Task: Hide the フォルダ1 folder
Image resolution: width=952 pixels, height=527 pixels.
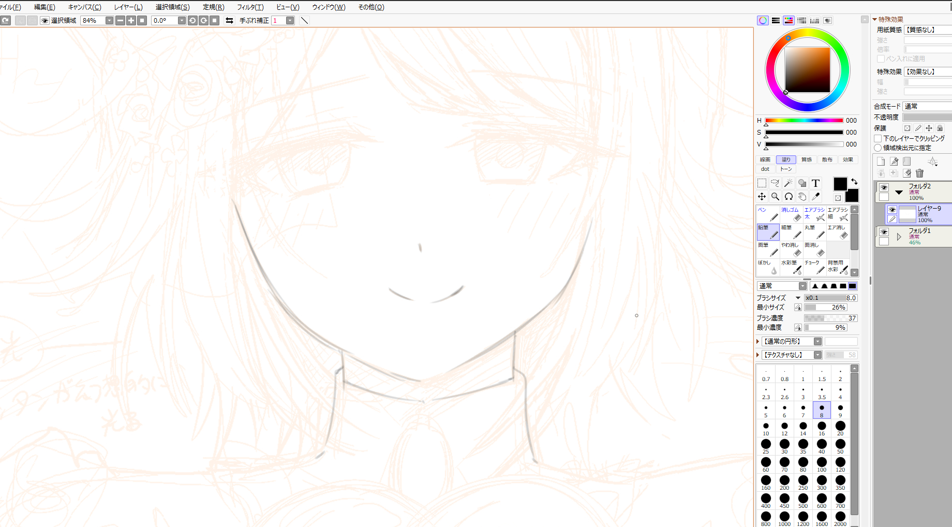Action: tap(884, 232)
